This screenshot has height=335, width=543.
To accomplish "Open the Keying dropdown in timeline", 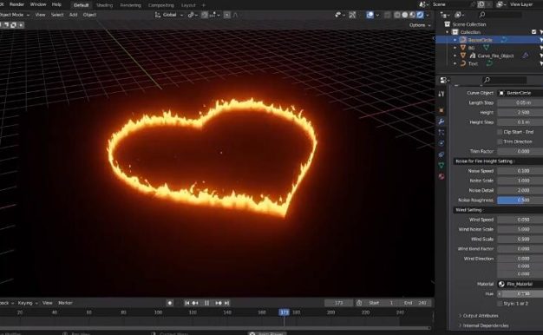I will (x=28, y=303).
